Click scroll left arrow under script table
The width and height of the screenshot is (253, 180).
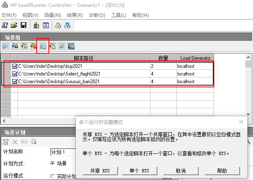coord(4,121)
